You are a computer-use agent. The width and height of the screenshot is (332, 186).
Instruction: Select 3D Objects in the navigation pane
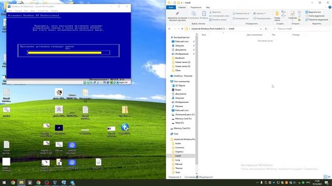pos(180,86)
